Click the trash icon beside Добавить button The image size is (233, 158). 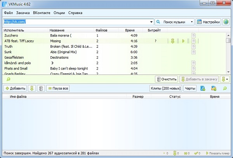click(x=41, y=89)
